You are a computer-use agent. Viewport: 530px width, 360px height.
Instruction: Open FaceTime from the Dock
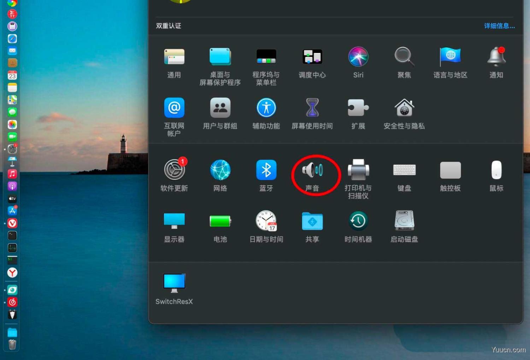click(12, 137)
